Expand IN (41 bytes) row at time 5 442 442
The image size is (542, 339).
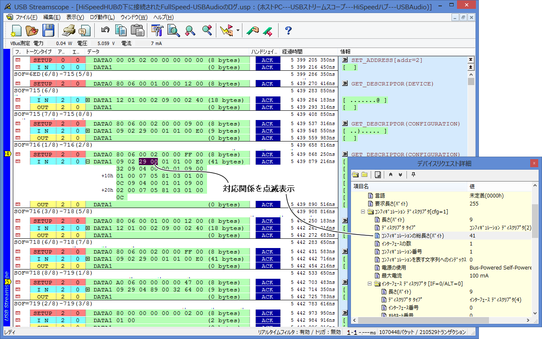click(88, 259)
